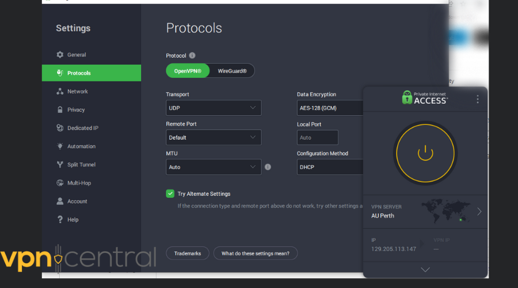
Task: Click the Local Port input field
Action: click(x=318, y=137)
